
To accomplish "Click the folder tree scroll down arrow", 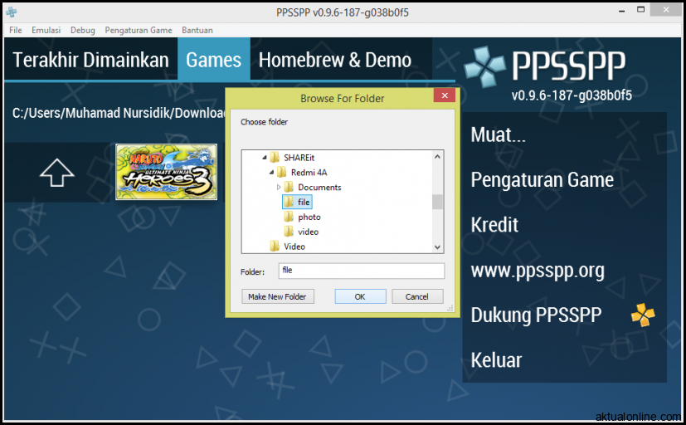I will pyautogui.click(x=438, y=247).
